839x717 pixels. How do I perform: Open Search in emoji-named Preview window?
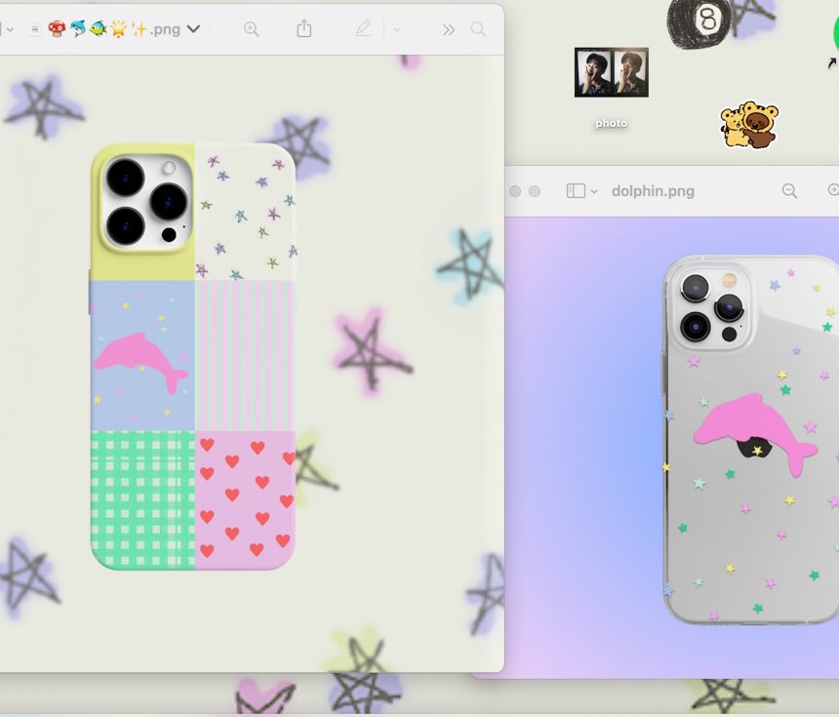(x=478, y=29)
